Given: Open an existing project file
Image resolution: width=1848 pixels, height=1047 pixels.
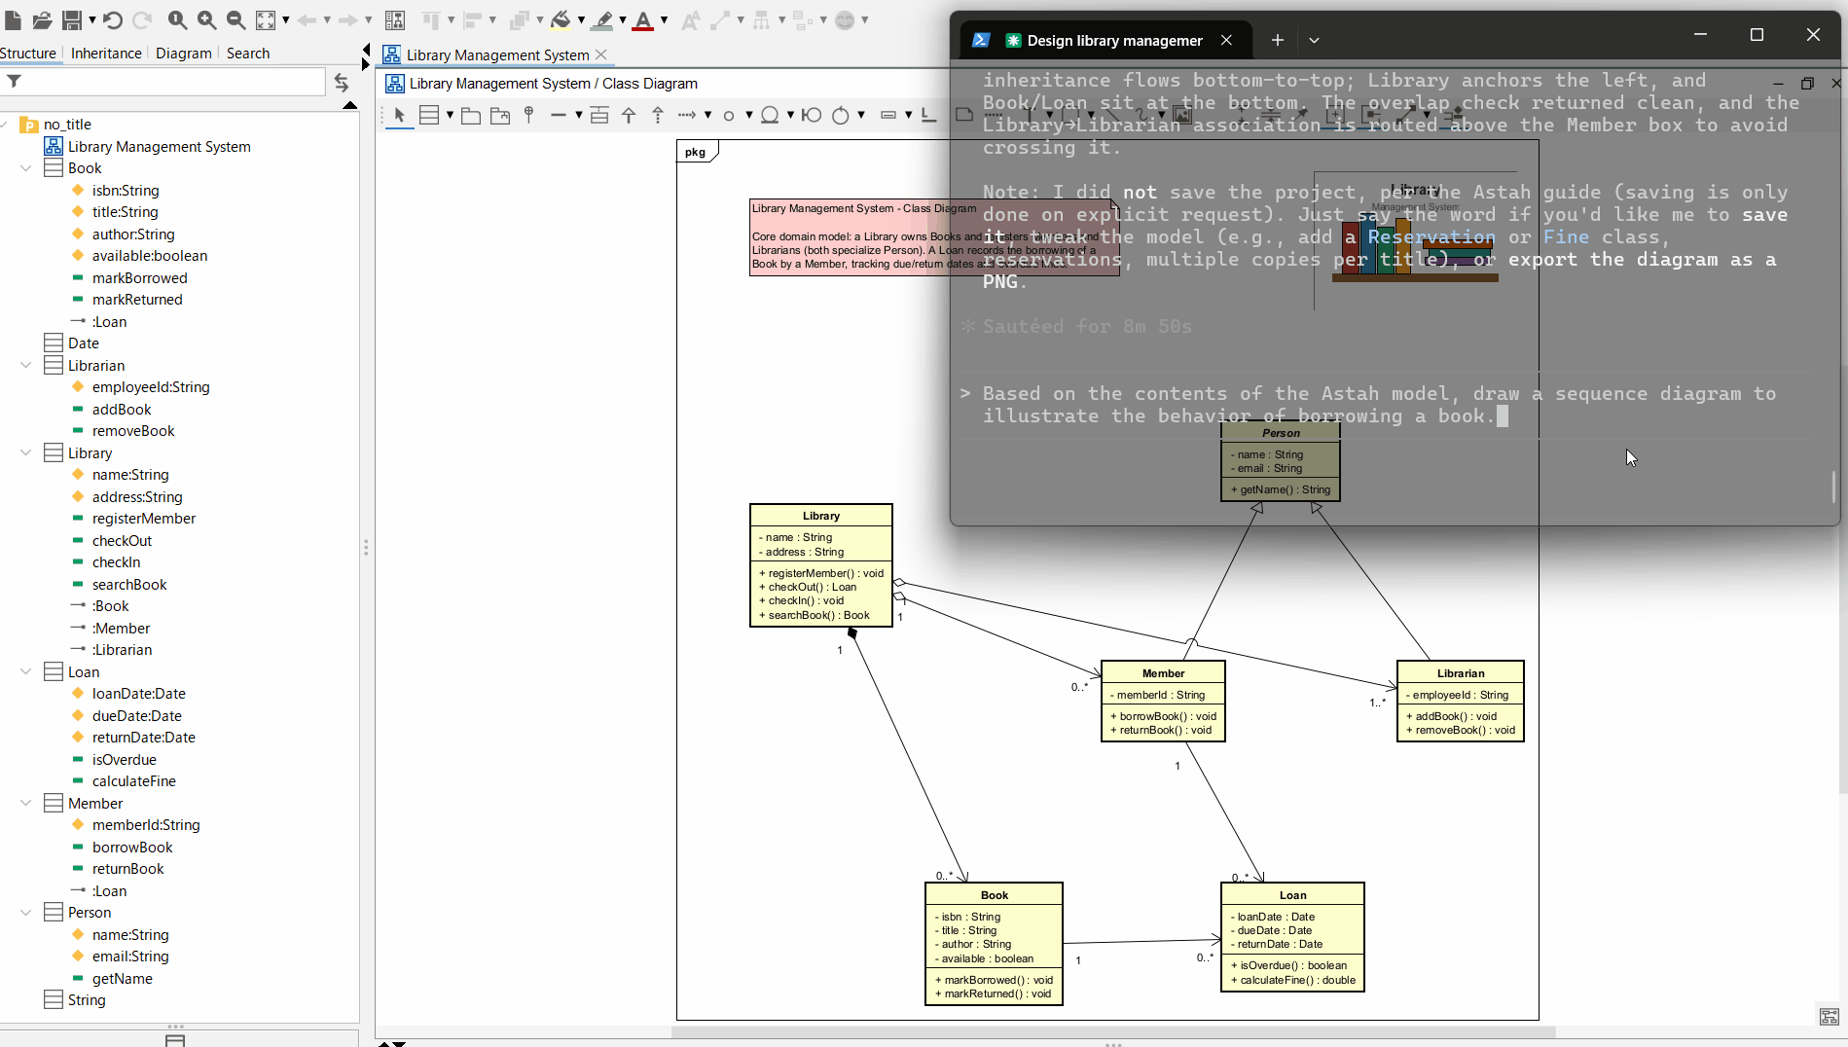Looking at the screenshot, I should coord(42,19).
